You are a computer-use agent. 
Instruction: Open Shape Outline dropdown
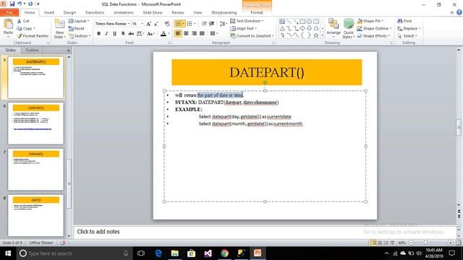pos(374,28)
